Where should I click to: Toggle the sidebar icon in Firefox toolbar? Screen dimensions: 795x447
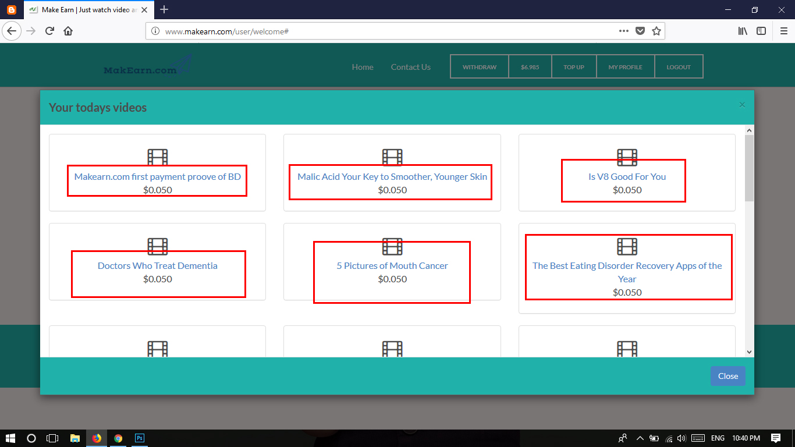tap(761, 31)
